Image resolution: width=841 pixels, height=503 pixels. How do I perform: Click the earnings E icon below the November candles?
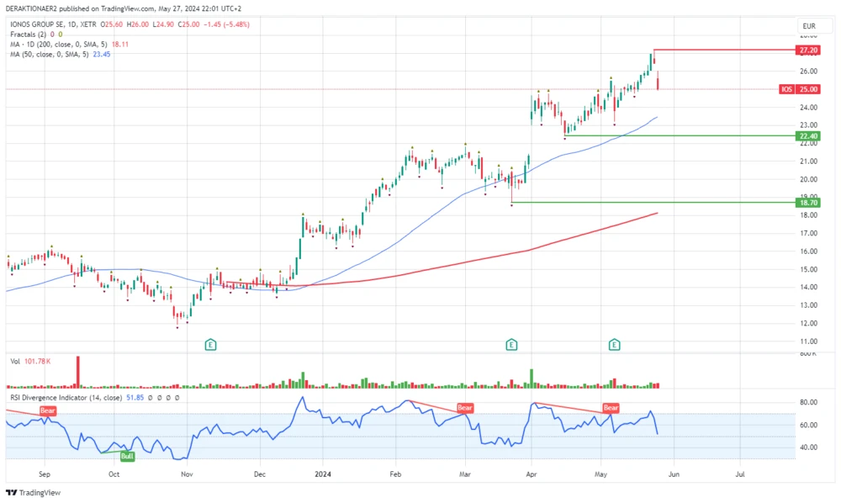pyautogui.click(x=210, y=344)
